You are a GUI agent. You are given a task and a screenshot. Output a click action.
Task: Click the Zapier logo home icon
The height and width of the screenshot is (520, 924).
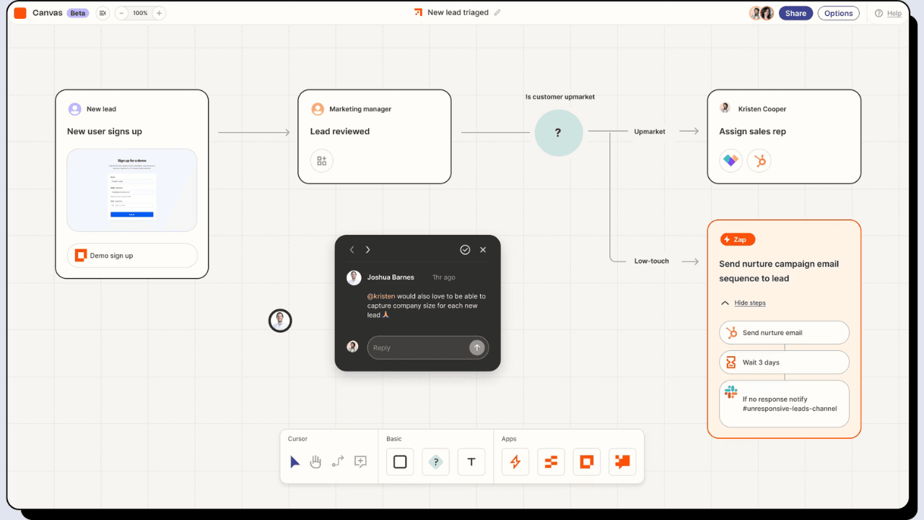(20, 13)
